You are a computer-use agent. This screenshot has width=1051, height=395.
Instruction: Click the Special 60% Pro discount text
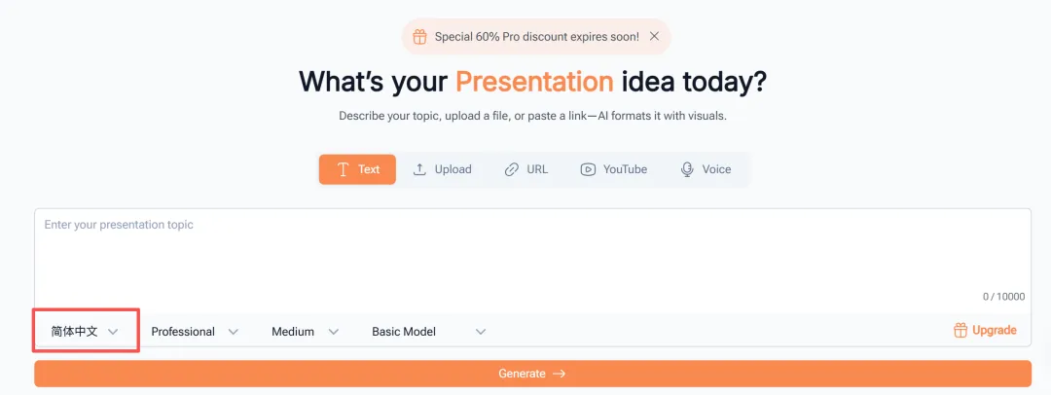pyautogui.click(x=537, y=37)
